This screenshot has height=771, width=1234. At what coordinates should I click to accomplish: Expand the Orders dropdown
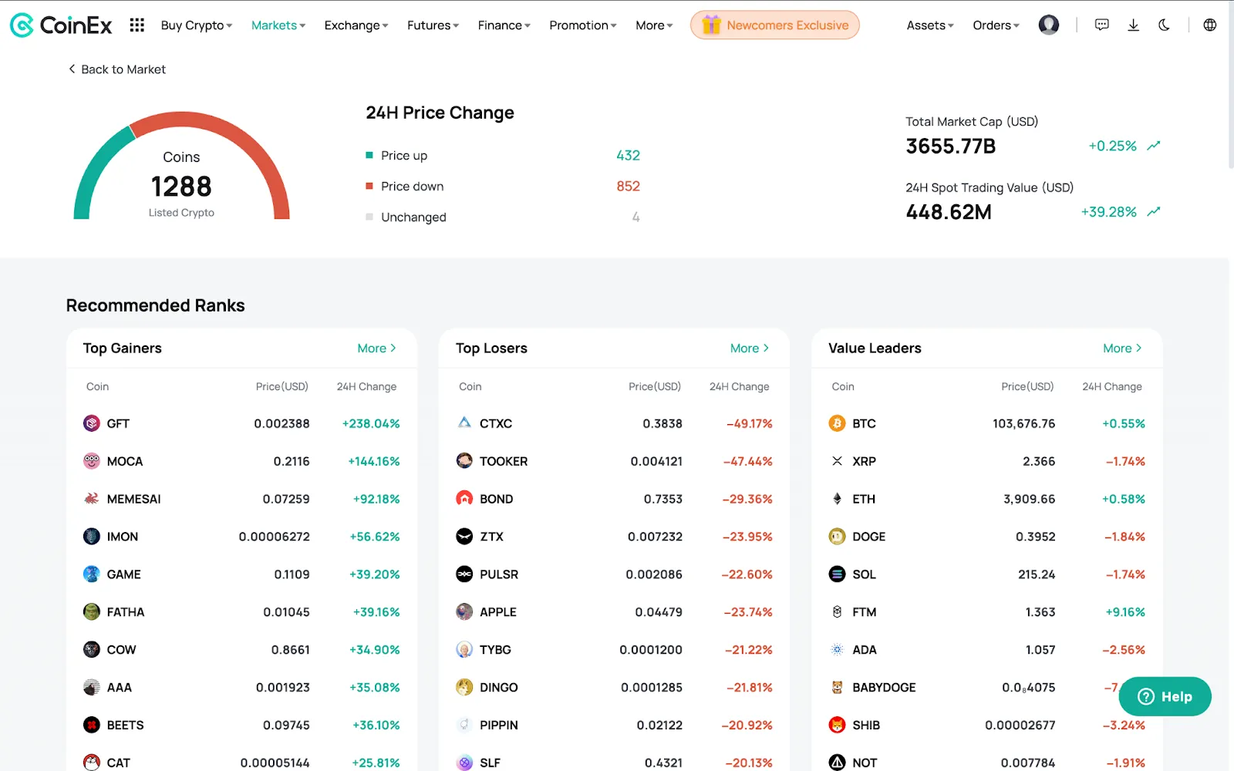[996, 25]
